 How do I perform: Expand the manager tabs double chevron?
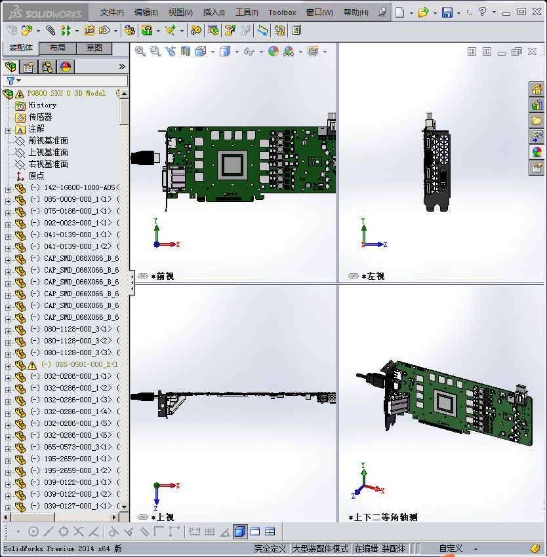pyautogui.click(x=122, y=66)
